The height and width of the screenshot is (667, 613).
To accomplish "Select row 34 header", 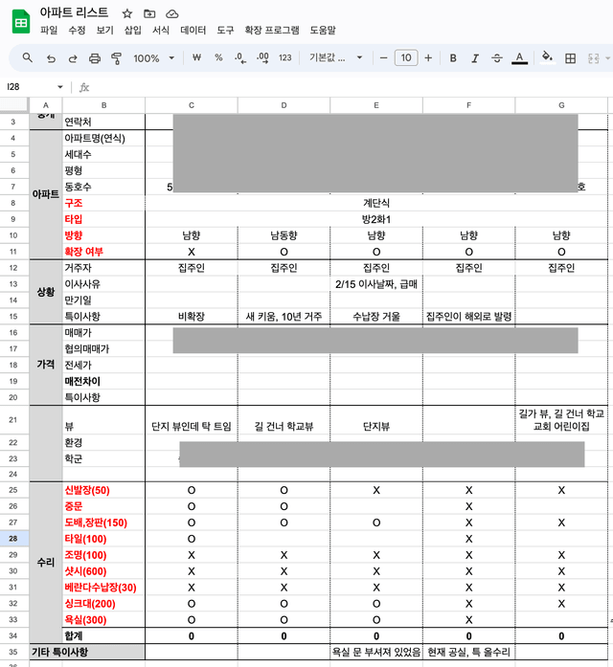I will [13, 636].
